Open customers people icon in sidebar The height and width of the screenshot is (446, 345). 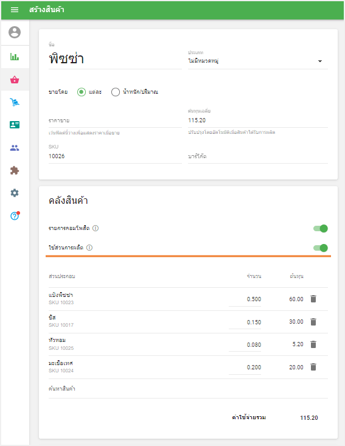15,148
